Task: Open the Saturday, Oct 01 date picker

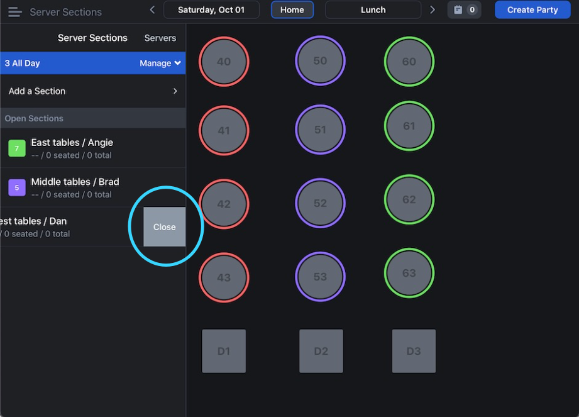Action: (x=211, y=10)
